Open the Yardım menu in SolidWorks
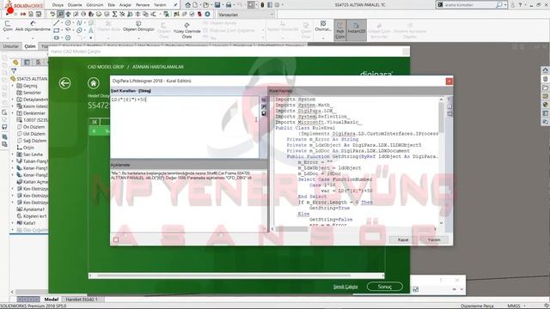This screenshot has height=309, width=550. tap(161, 5)
